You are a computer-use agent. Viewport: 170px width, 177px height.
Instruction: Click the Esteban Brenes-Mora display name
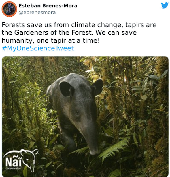pyautogui.click(x=48, y=6)
